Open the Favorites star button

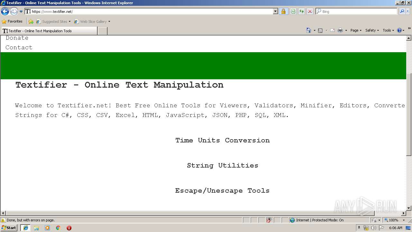click(12, 21)
